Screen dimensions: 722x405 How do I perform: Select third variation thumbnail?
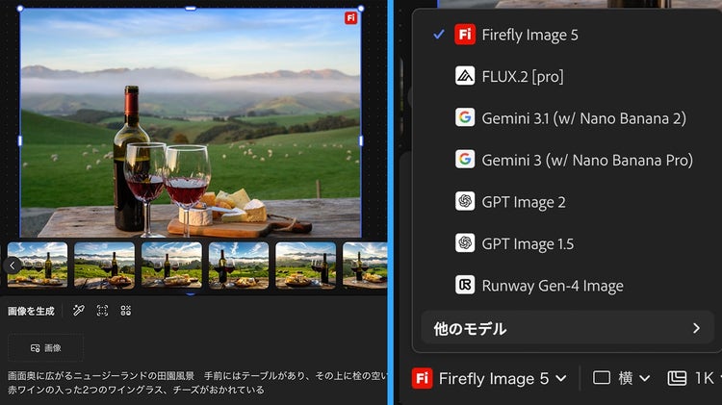point(171,266)
